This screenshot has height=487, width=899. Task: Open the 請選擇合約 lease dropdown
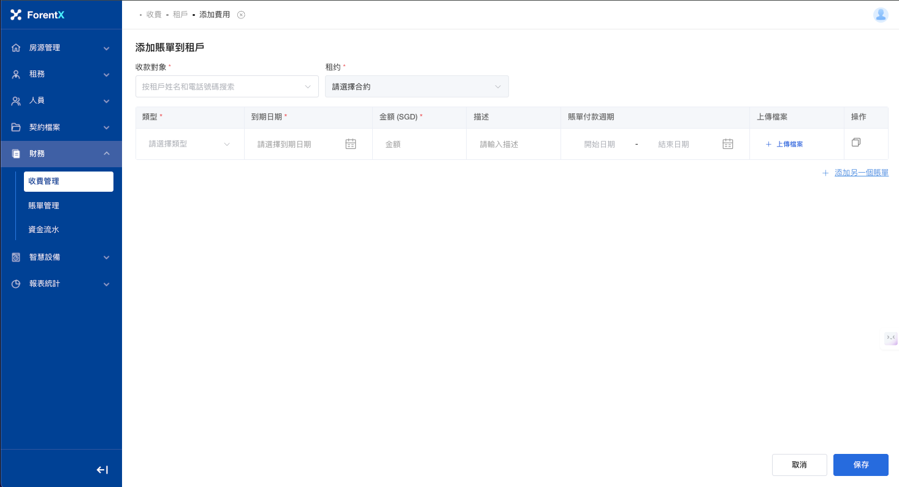click(x=416, y=86)
